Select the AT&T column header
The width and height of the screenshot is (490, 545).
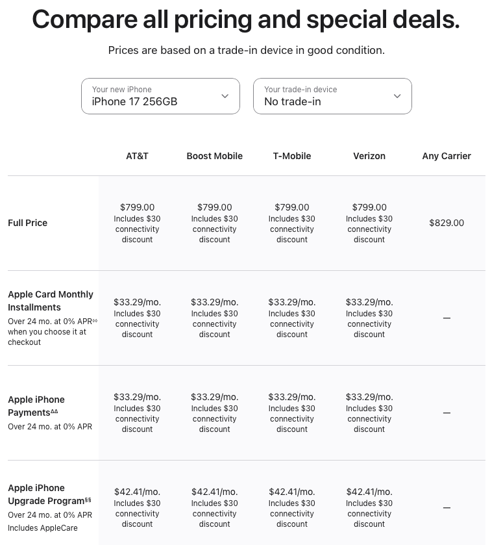(x=137, y=156)
